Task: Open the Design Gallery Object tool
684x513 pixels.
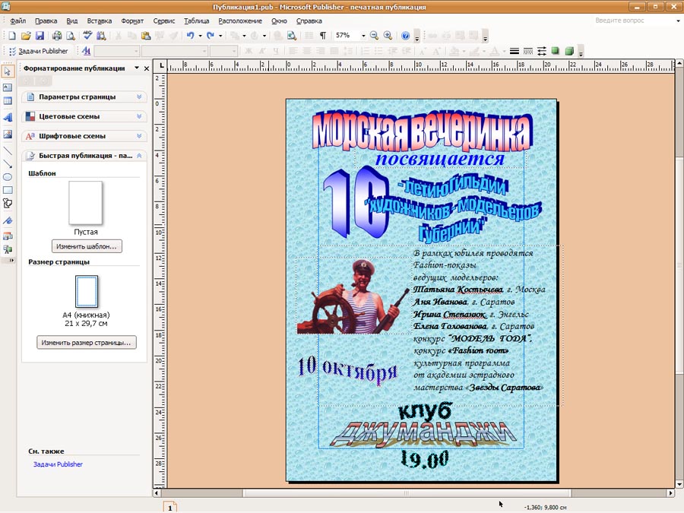Action: pos(8,236)
